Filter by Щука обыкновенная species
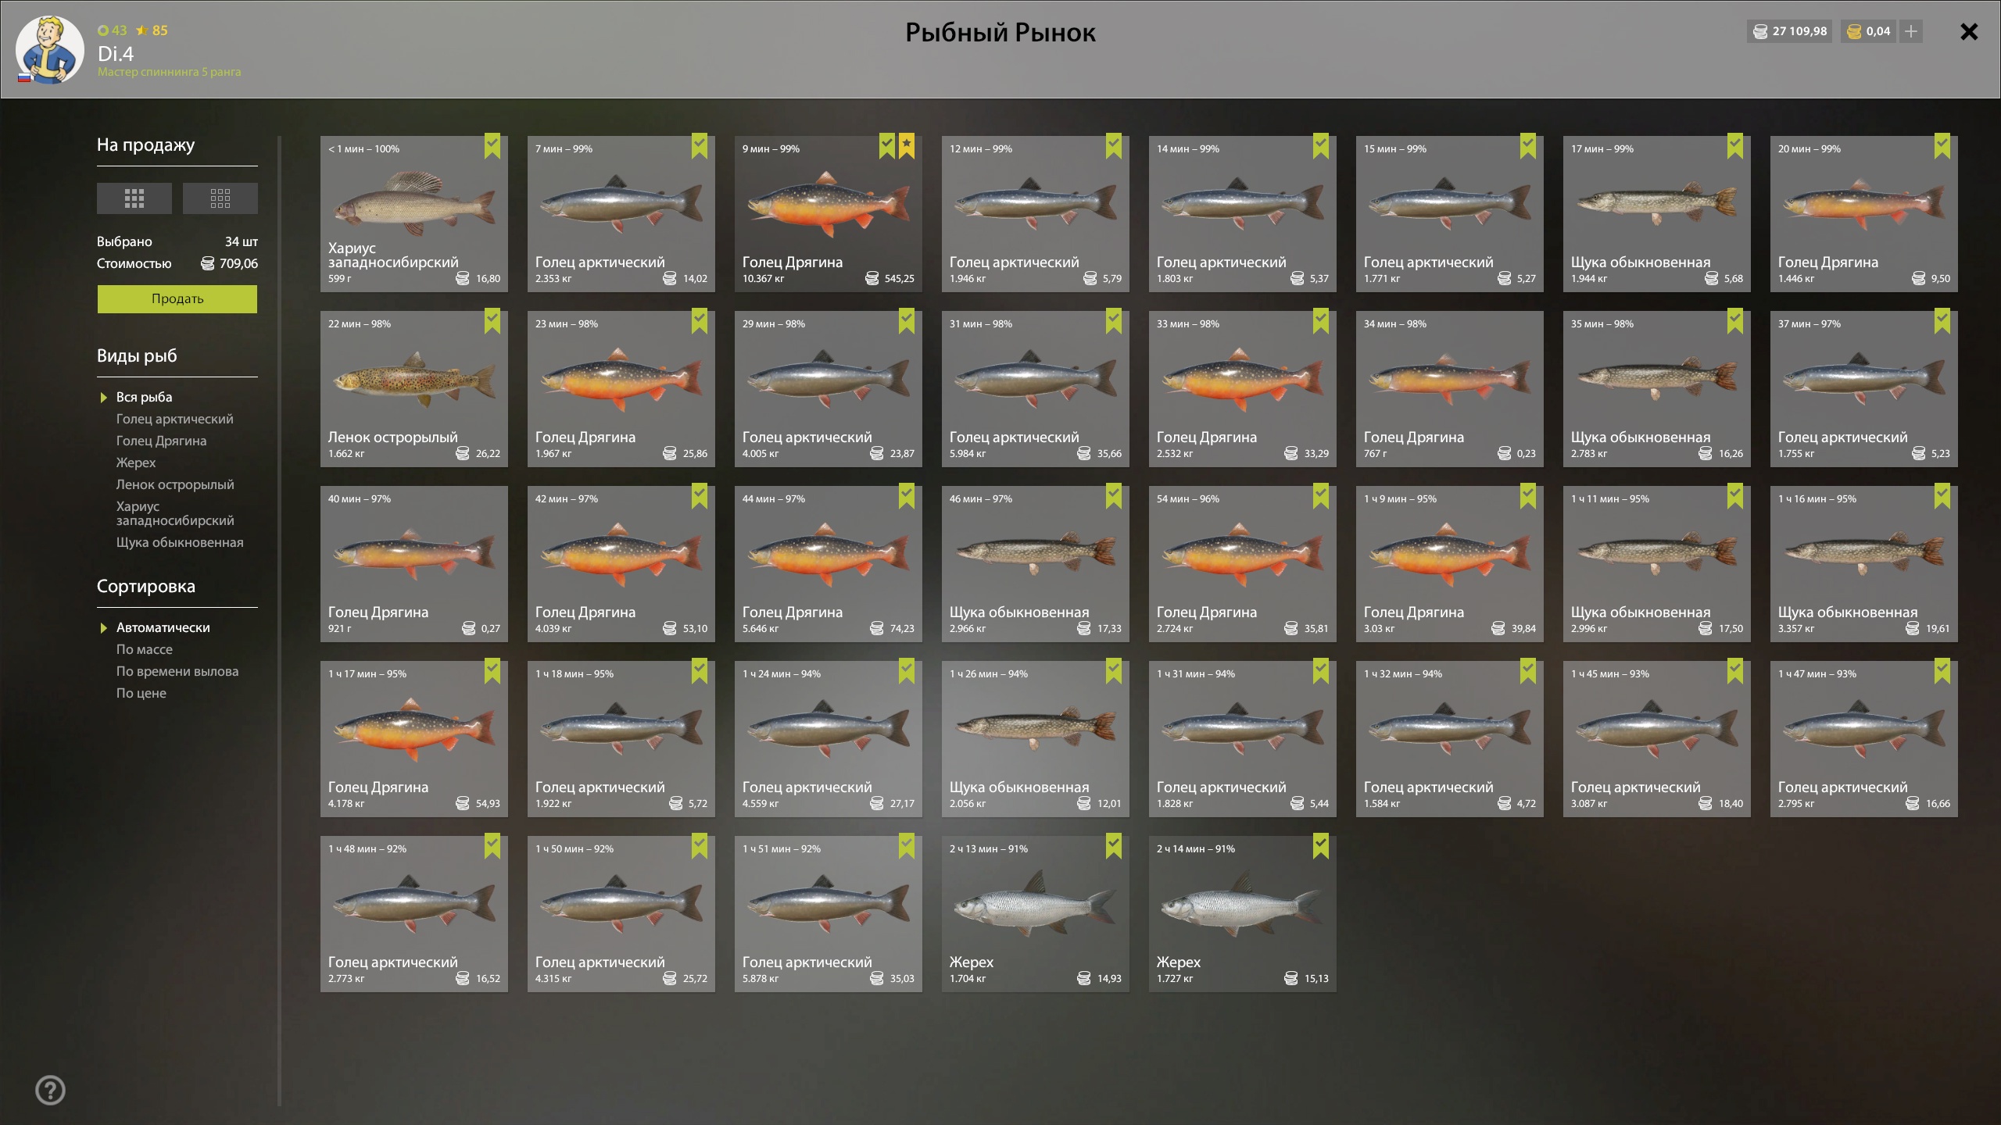 [180, 542]
